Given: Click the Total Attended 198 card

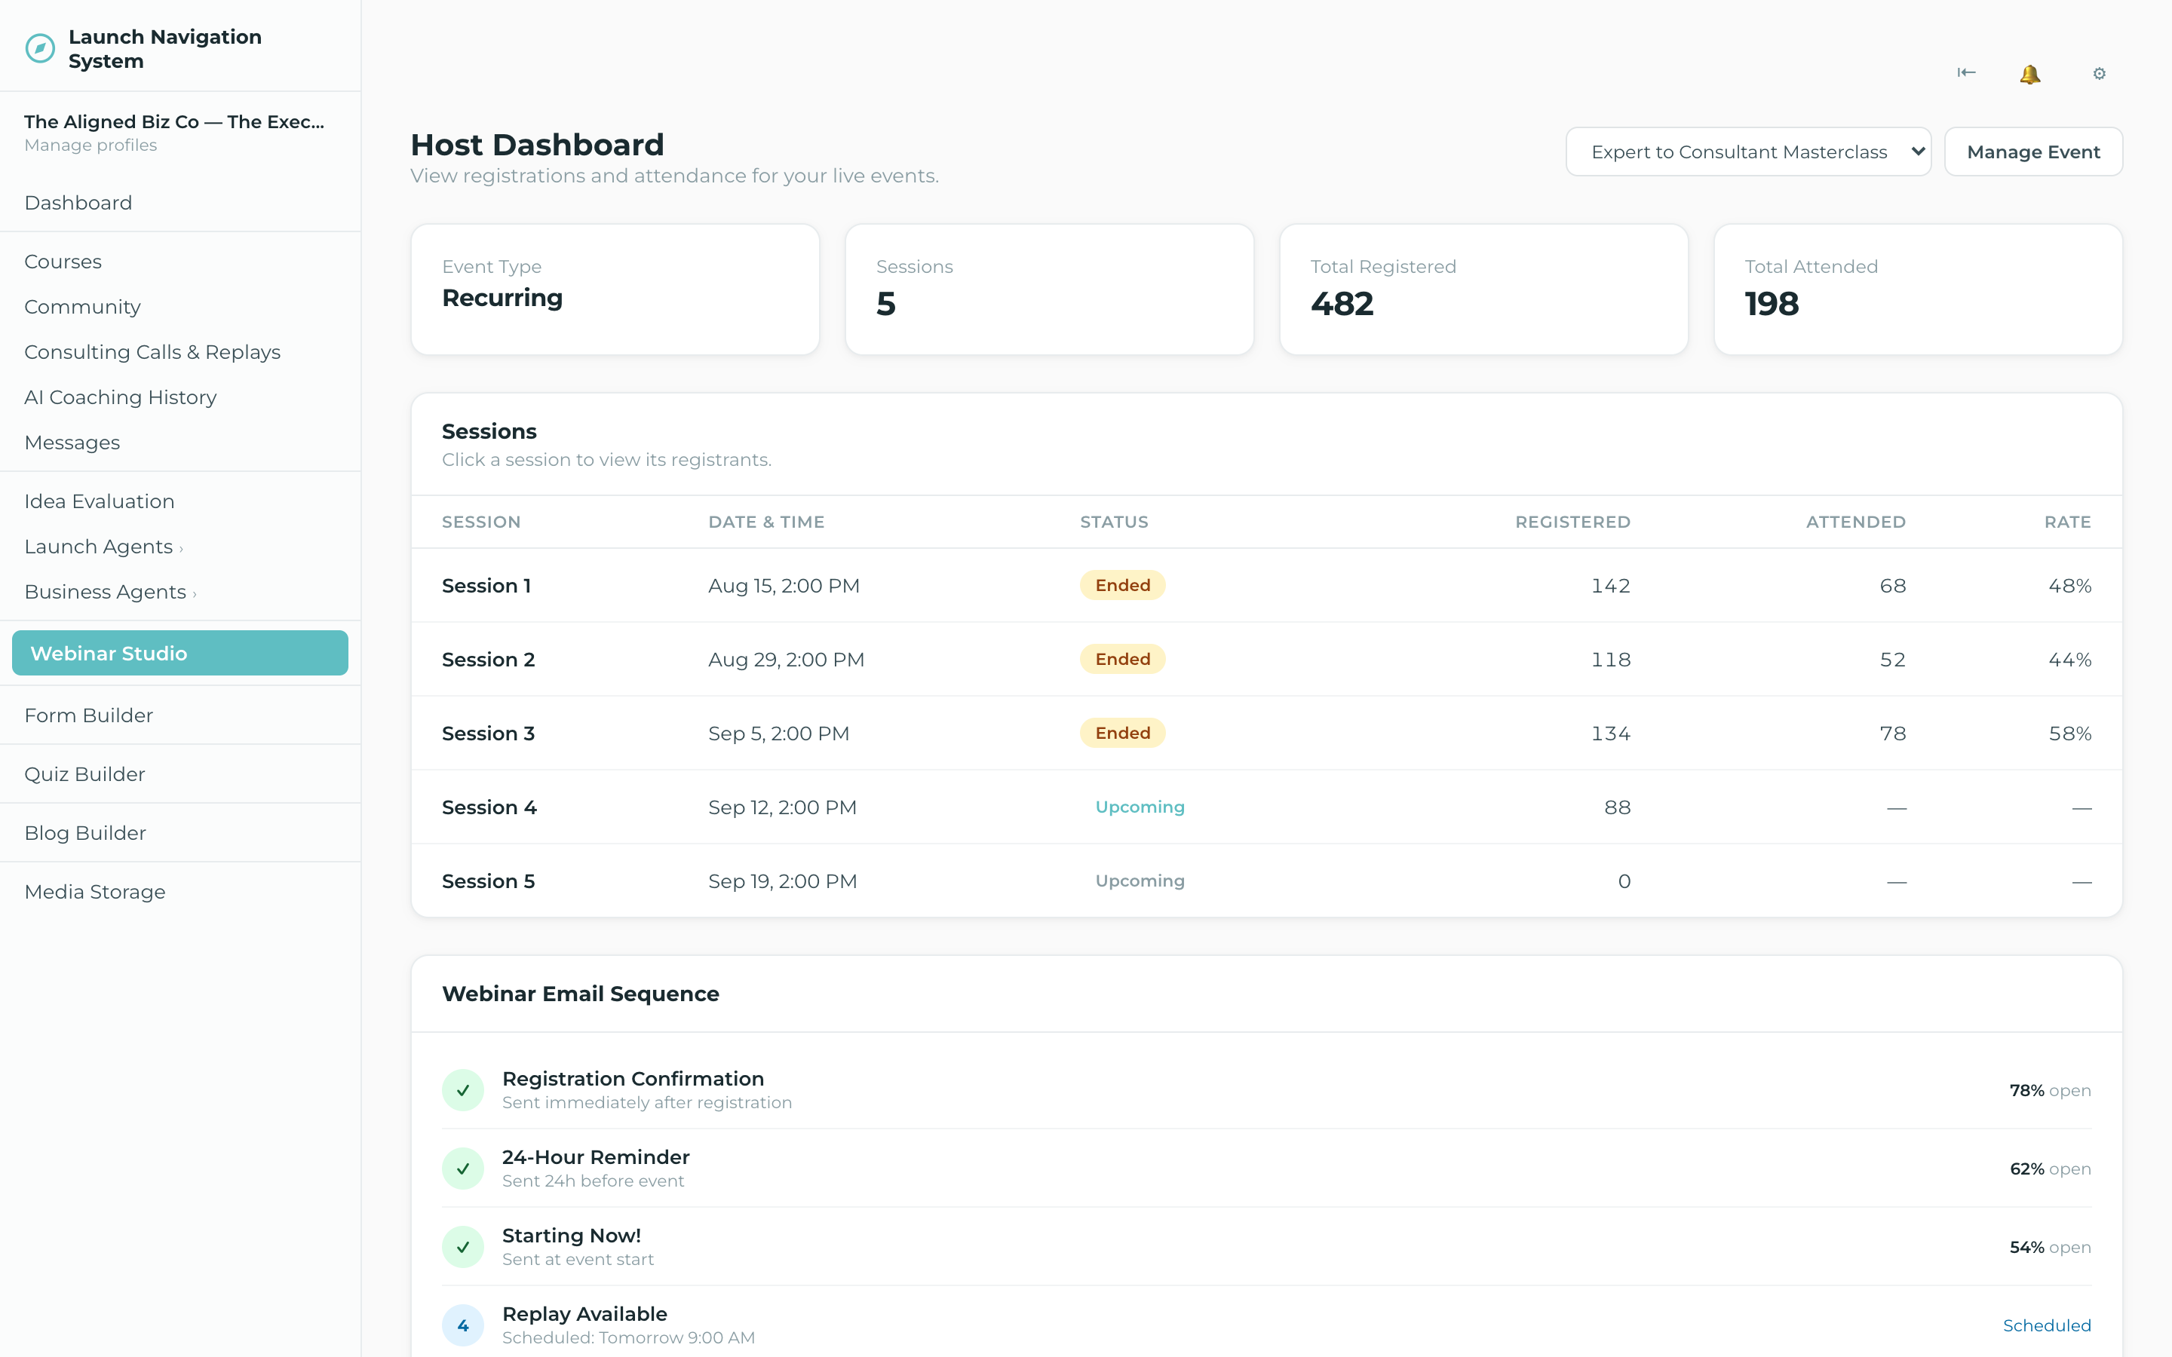Looking at the screenshot, I should click(x=1917, y=289).
